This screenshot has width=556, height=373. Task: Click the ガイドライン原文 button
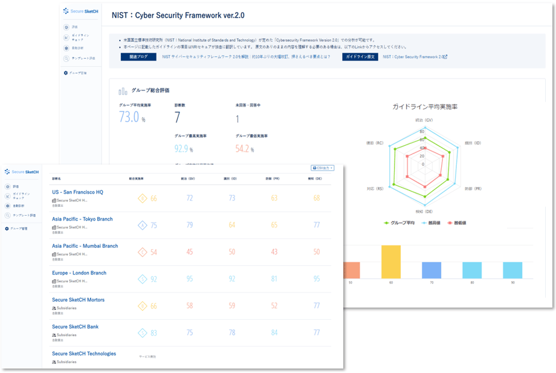click(360, 57)
